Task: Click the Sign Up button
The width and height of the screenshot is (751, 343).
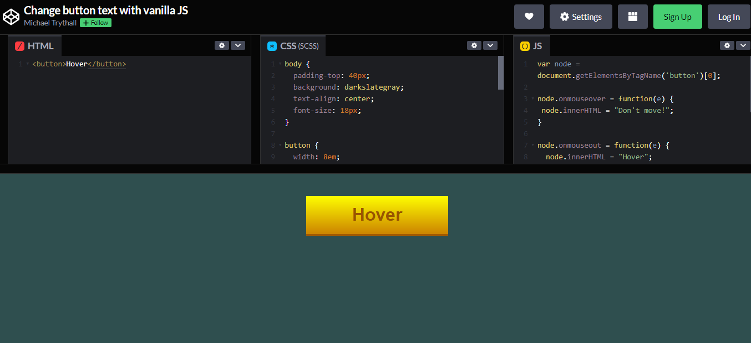Action: point(677,16)
